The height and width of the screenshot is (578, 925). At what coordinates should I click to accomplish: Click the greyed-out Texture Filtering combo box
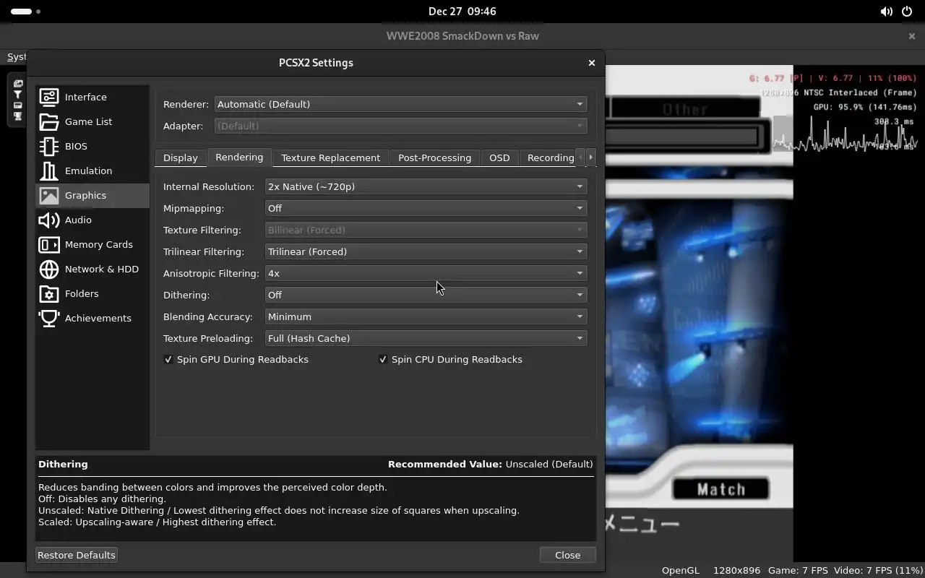coord(426,230)
